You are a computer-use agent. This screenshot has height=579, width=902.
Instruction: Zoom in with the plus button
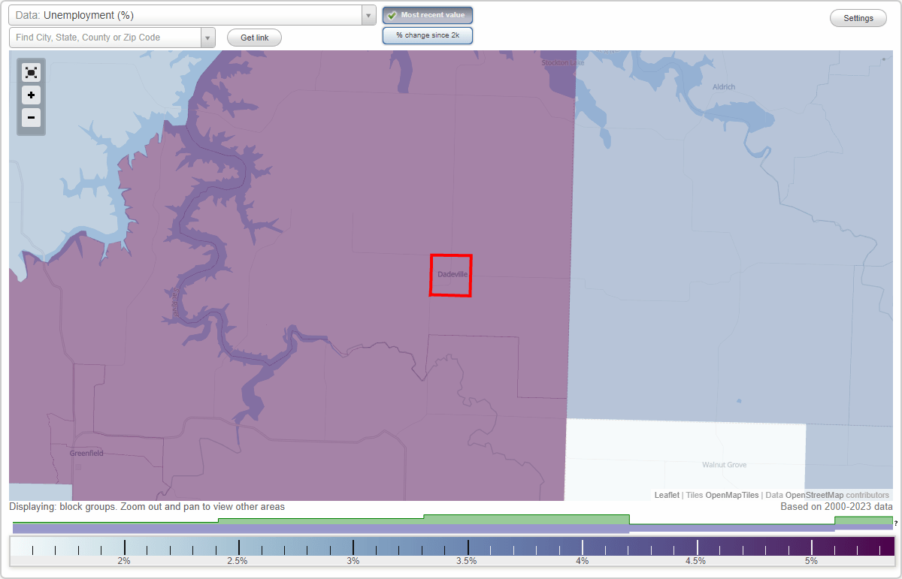click(31, 95)
